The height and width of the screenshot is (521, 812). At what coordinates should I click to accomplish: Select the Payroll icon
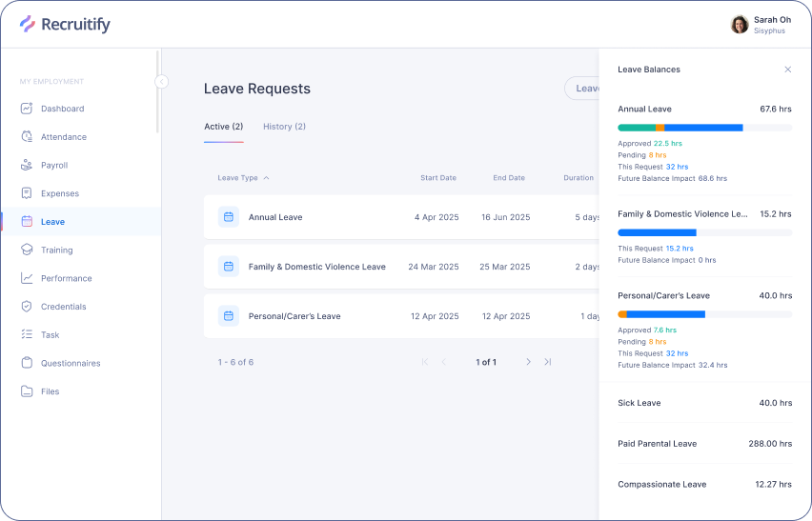pyautogui.click(x=27, y=165)
